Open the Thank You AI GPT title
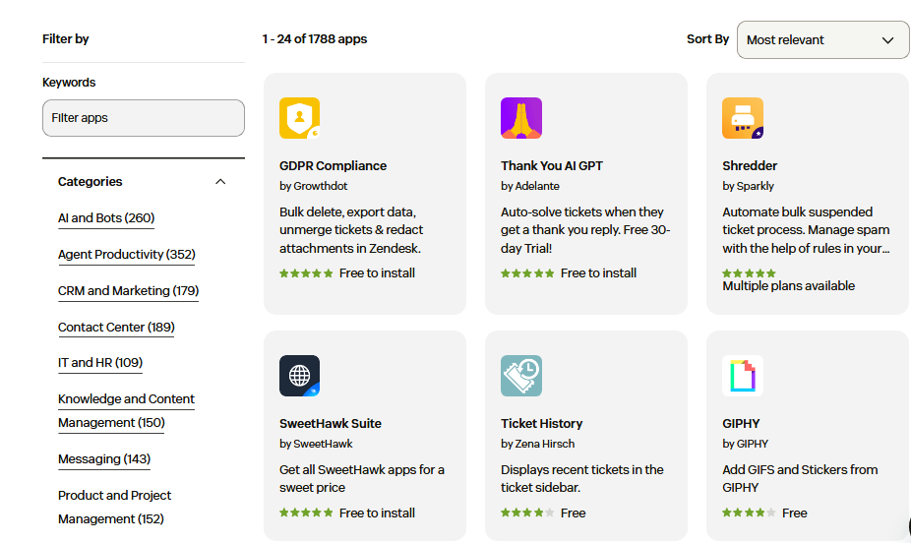Image resolution: width=911 pixels, height=543 pixels. (x=552, y=166)
